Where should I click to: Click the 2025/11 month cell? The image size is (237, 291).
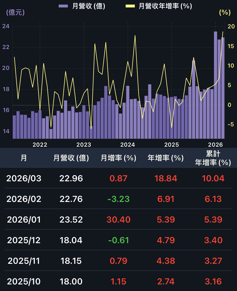coord(24,261)
